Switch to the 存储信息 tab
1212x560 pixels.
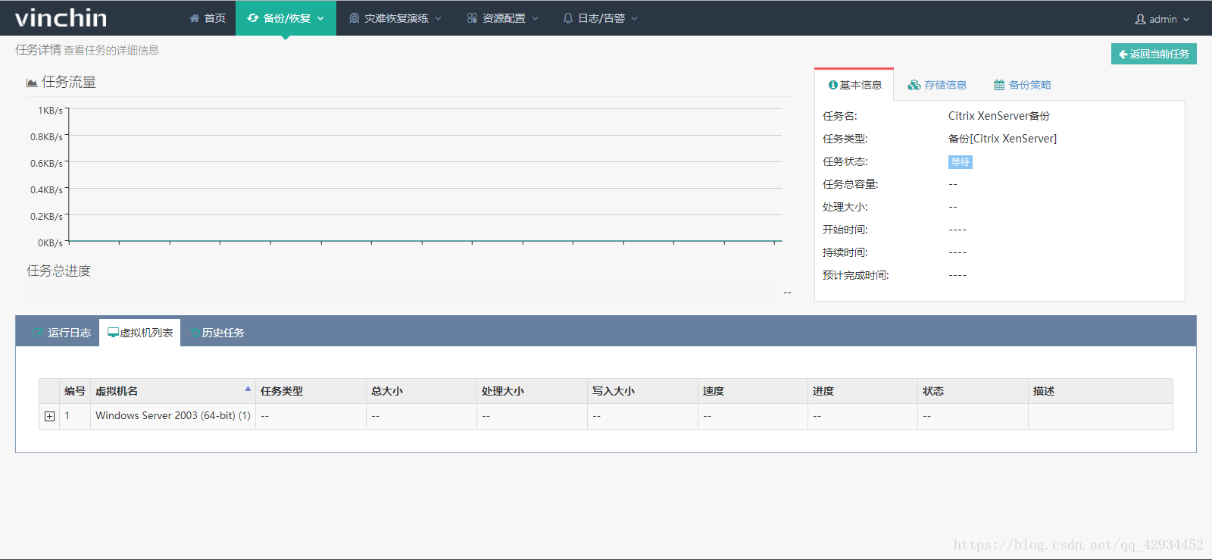point(938,85)
